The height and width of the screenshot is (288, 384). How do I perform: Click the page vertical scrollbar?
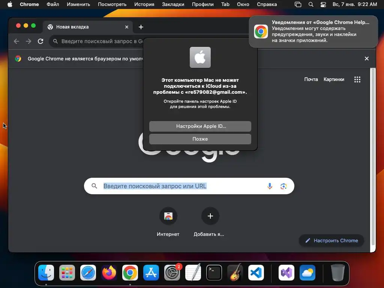point(373,157)
